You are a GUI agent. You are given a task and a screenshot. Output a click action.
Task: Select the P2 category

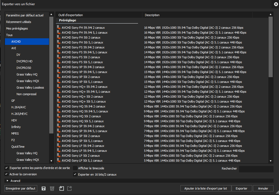coord(27,140)
